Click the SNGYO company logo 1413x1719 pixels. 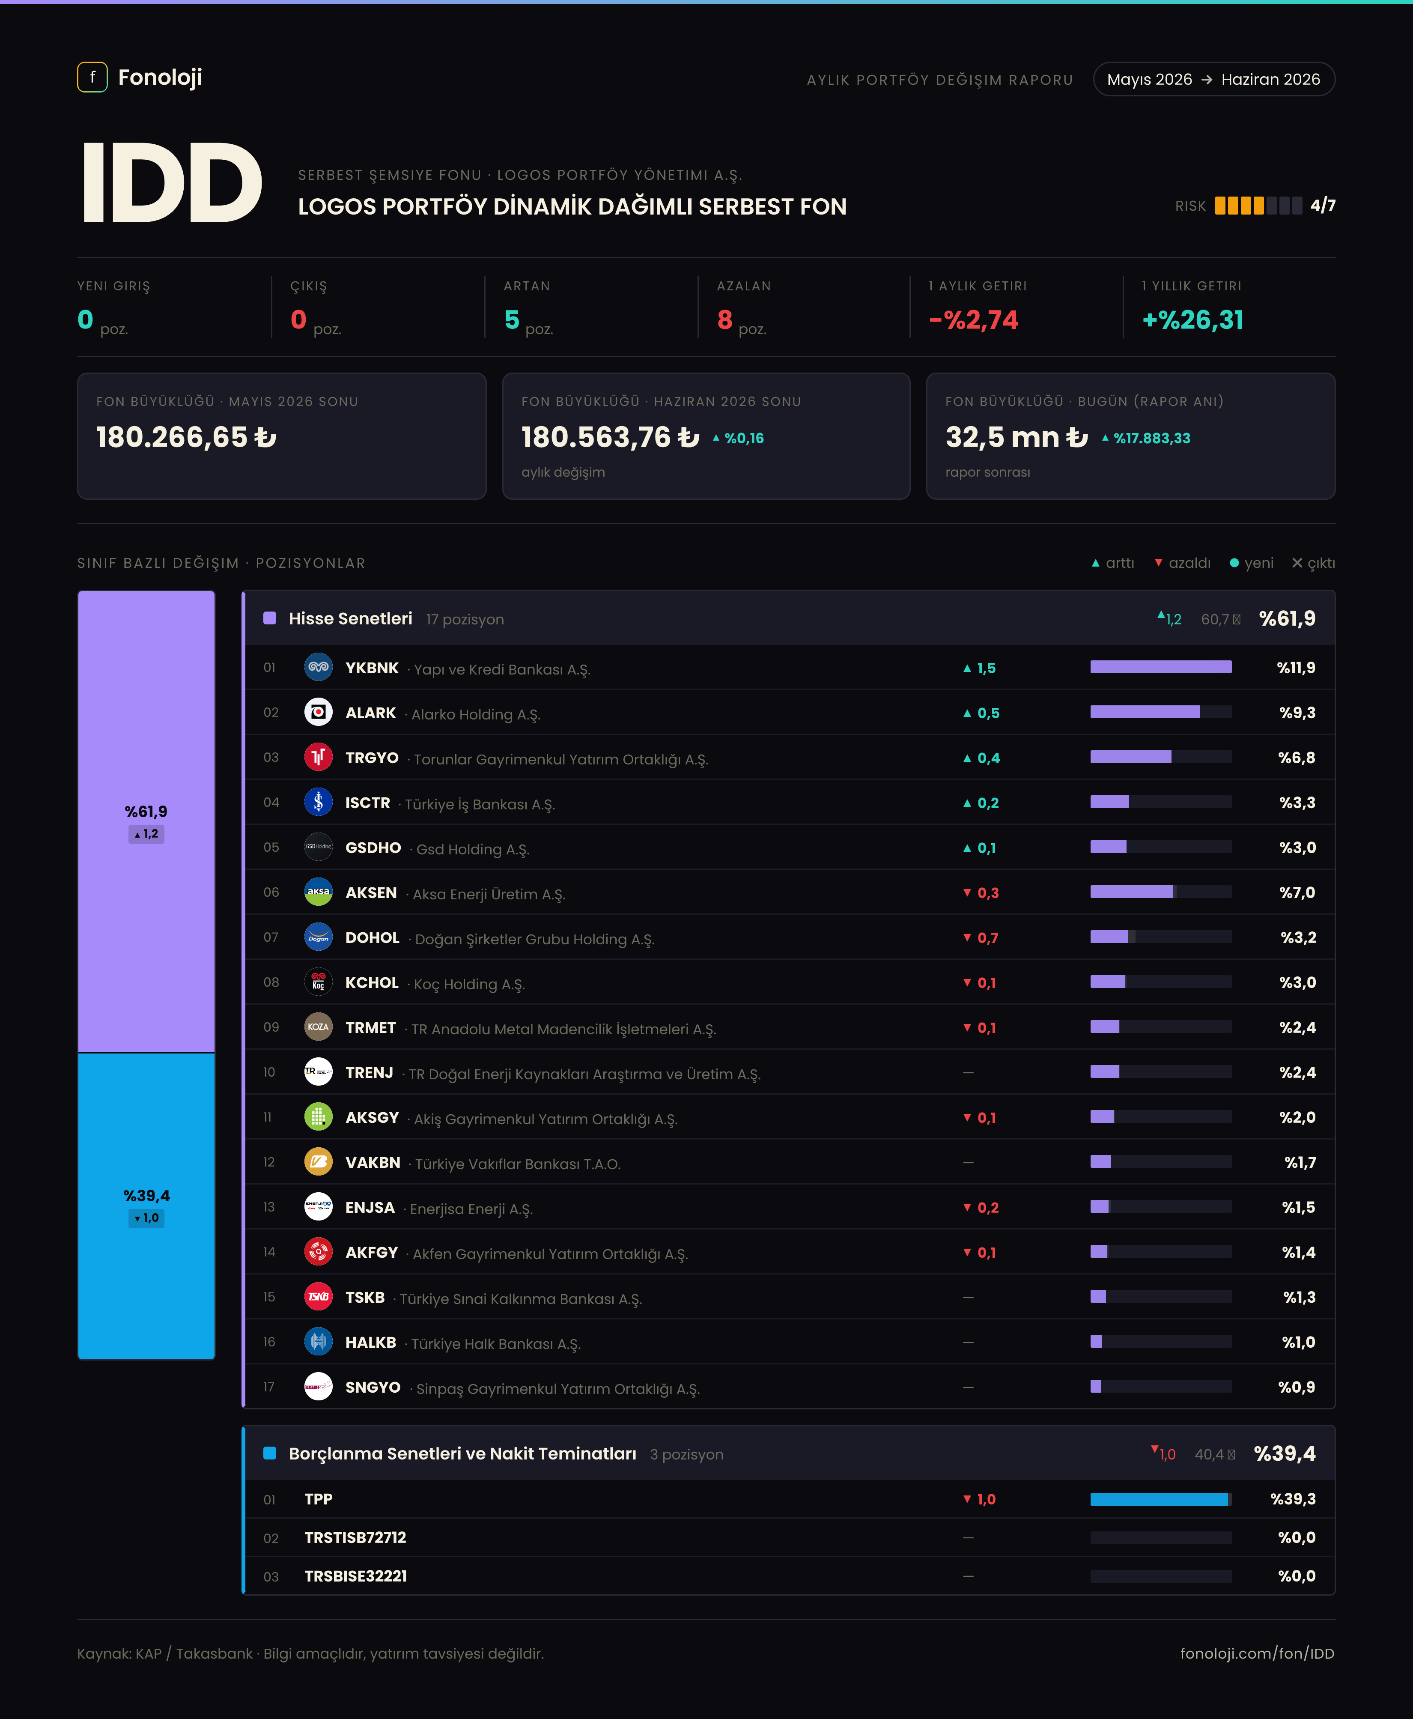click(x=318, y=1387)
